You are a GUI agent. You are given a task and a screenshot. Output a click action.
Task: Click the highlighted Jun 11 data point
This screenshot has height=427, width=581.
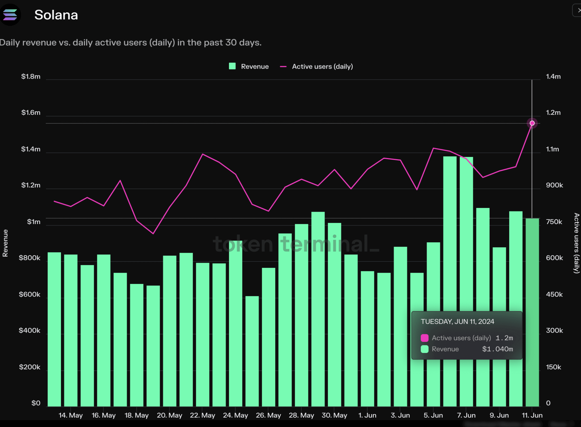coord(532,123)
